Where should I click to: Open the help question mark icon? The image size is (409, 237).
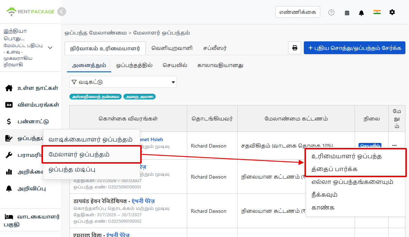(x=331, y=12)
